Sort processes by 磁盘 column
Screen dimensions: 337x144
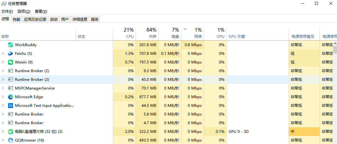pos(170,33)
